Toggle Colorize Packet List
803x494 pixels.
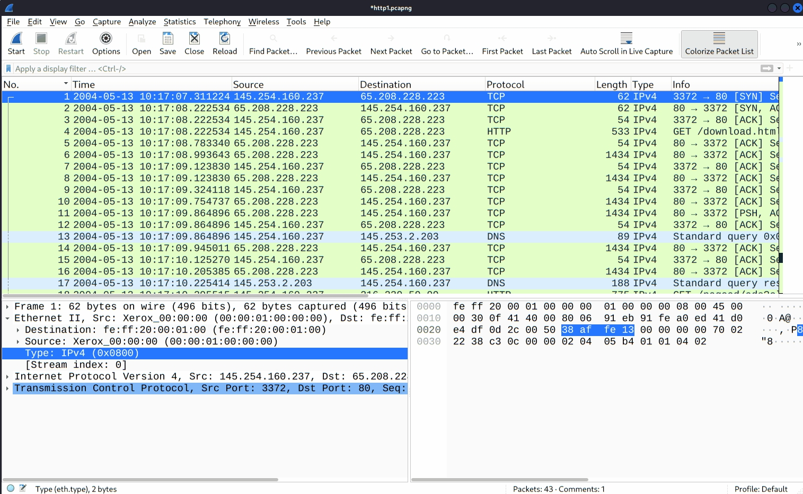point(719,43)
